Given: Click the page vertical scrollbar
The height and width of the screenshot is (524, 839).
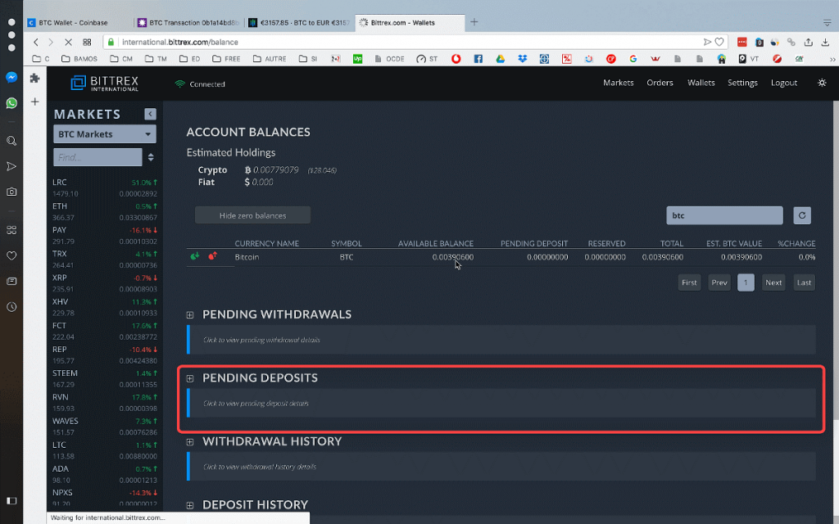Looking at the screenshot, I should point(835,260).
